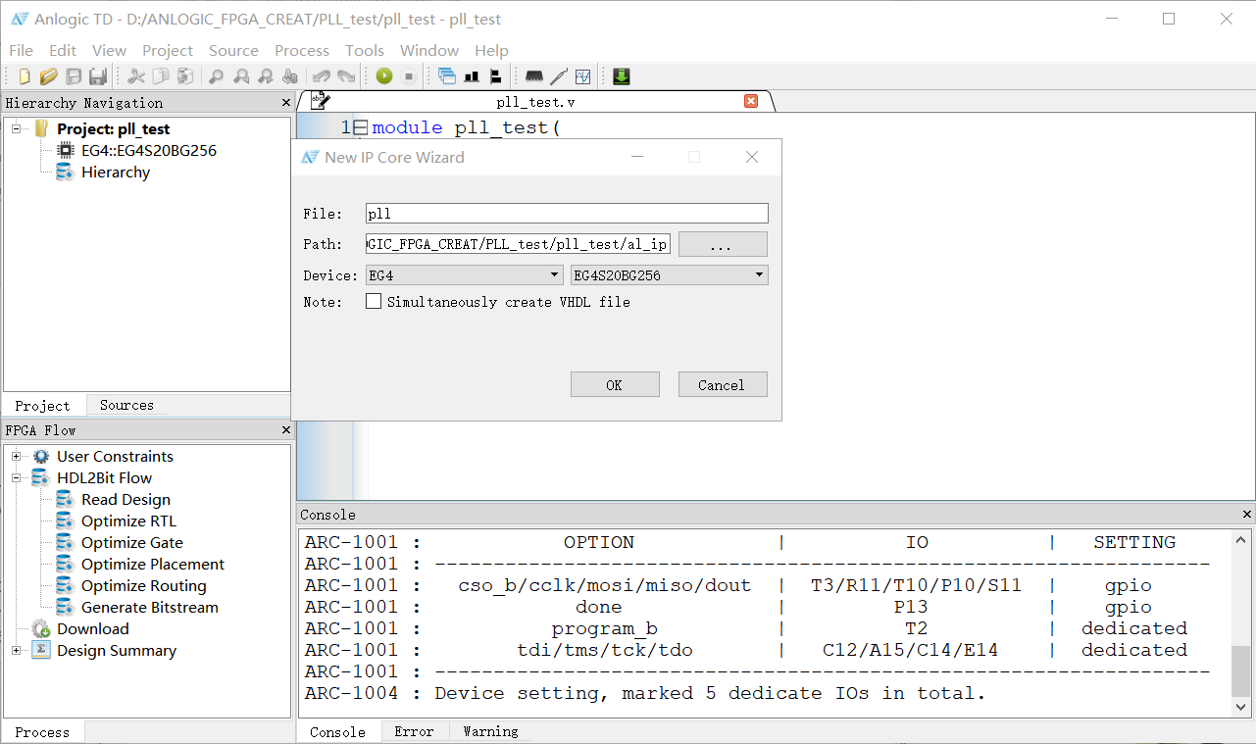Click the Save All toolbar icon
The width and height of the screenshot is (1256, 744).
(97, 76)
